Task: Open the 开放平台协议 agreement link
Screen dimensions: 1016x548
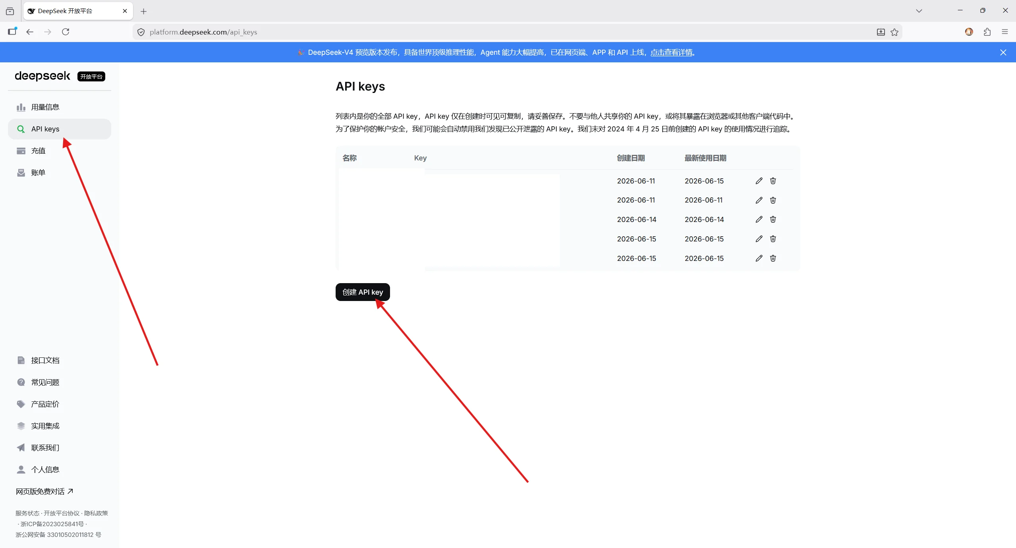Action: pos(62,513)
